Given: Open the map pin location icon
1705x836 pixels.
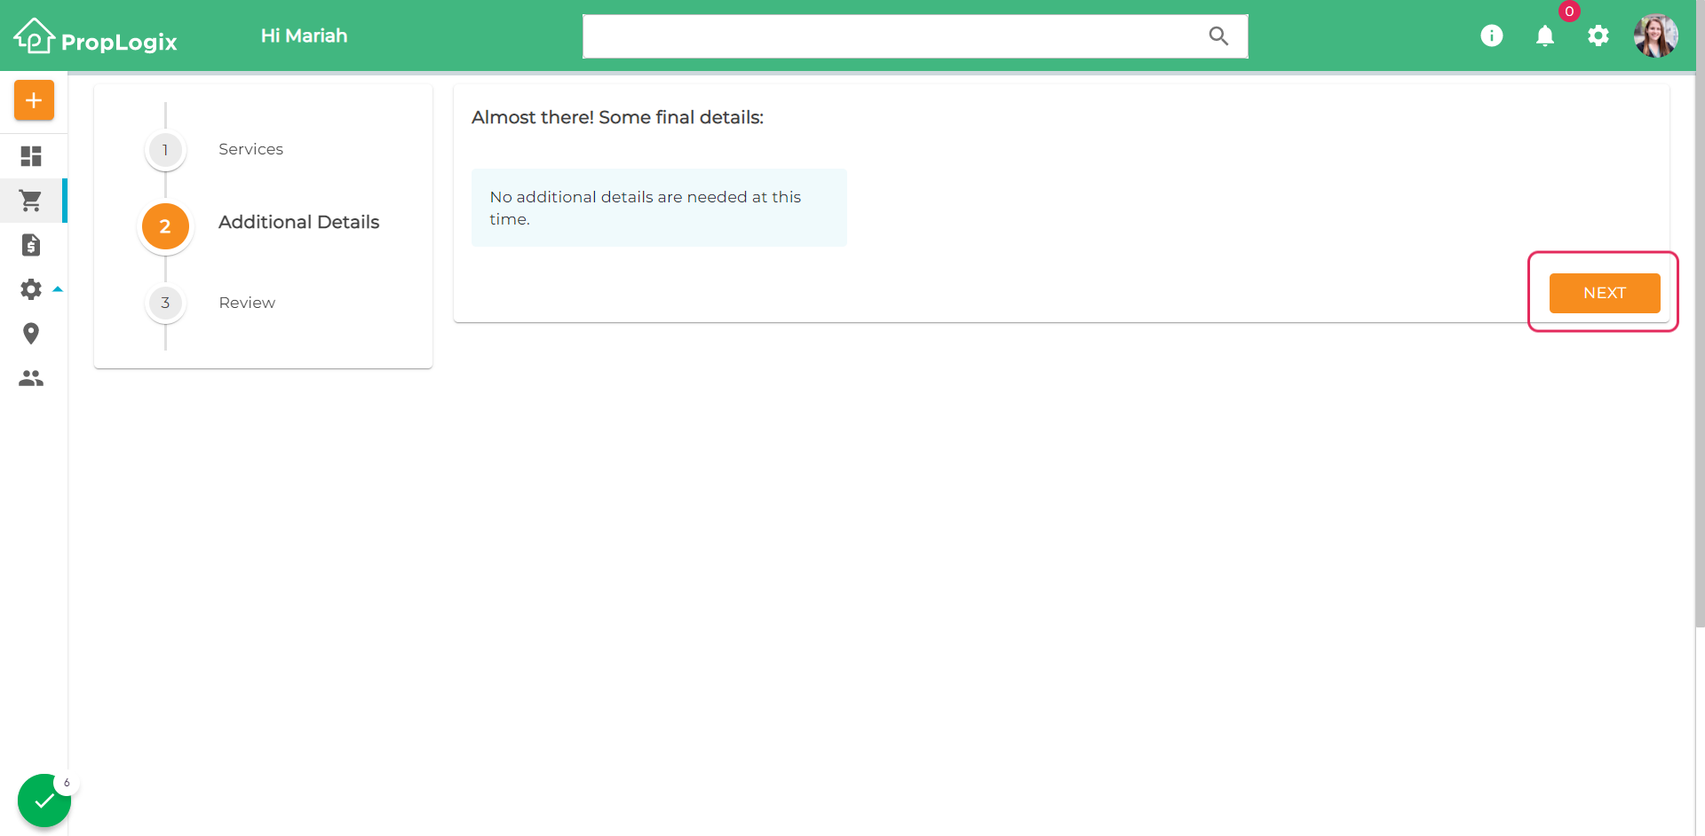Looking at the screenshot, I should tap(31, 334).
